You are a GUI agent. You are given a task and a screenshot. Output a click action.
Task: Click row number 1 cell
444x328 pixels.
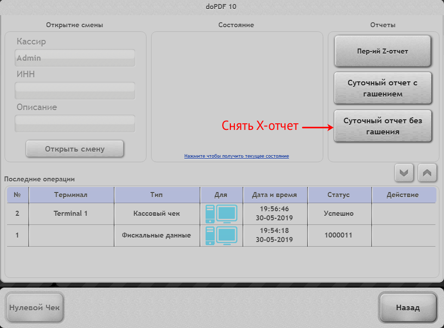point(18,236)
